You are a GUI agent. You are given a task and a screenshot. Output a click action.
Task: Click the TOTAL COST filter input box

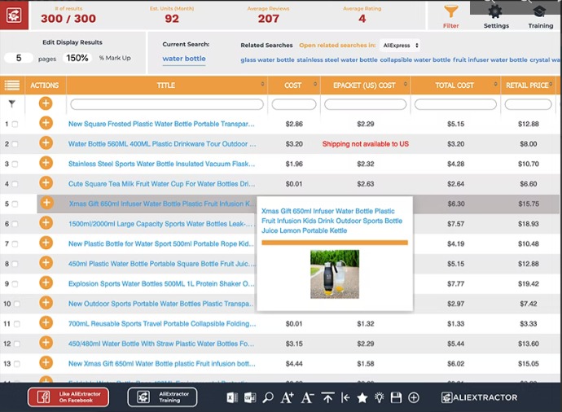point(455,104)
